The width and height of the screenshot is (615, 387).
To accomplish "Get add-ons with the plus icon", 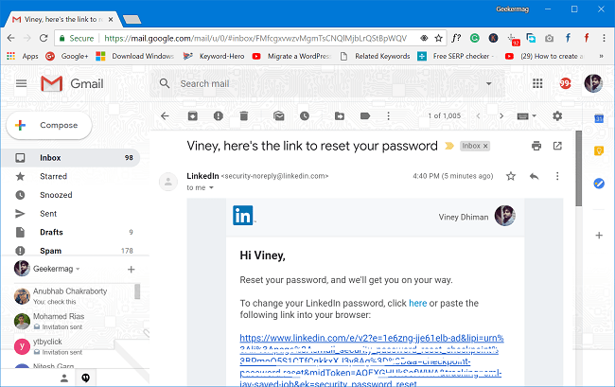I will click(599, 236).
